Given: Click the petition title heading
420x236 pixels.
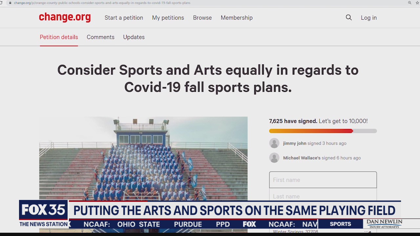Looking at the screenshot, I should coord(208,79).
